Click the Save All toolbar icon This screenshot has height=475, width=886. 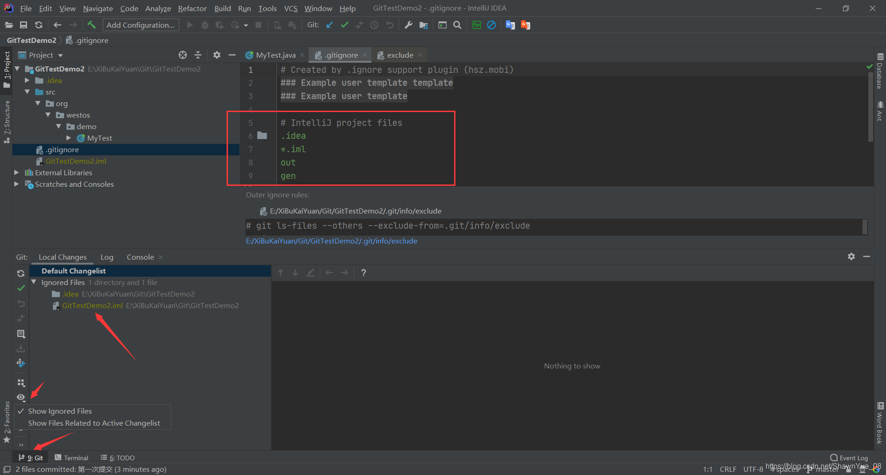point(24,25)
